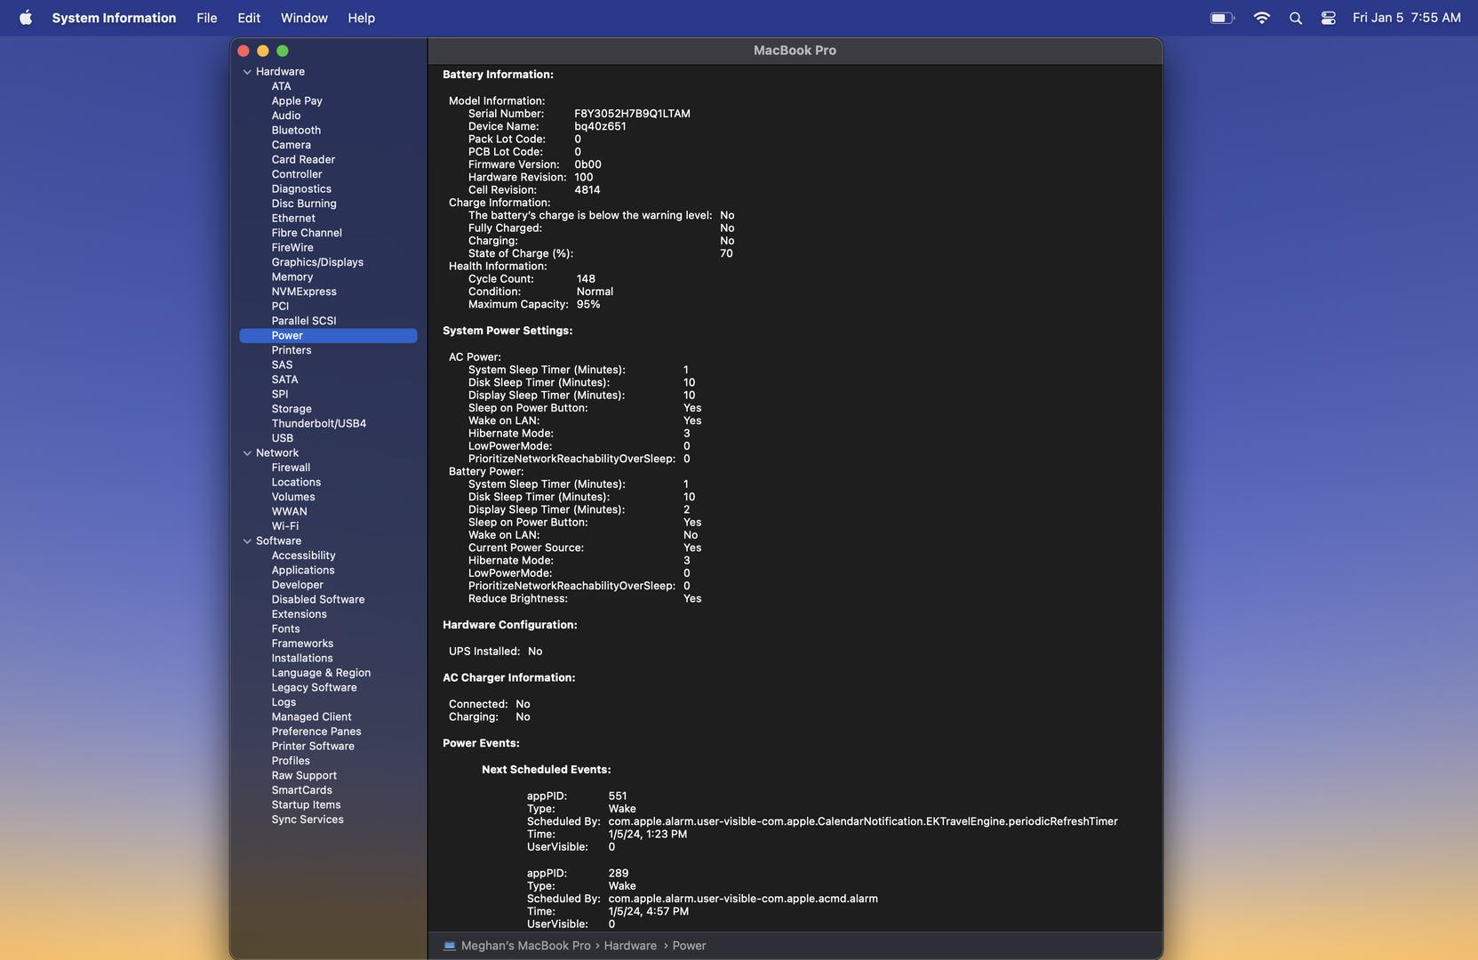Collapse the Hardware section

pyautogui.click(x=247, y=72)
